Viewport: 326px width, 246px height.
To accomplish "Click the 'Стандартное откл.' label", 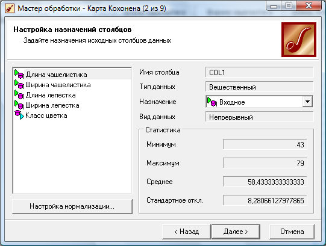I will click(175, 200).
